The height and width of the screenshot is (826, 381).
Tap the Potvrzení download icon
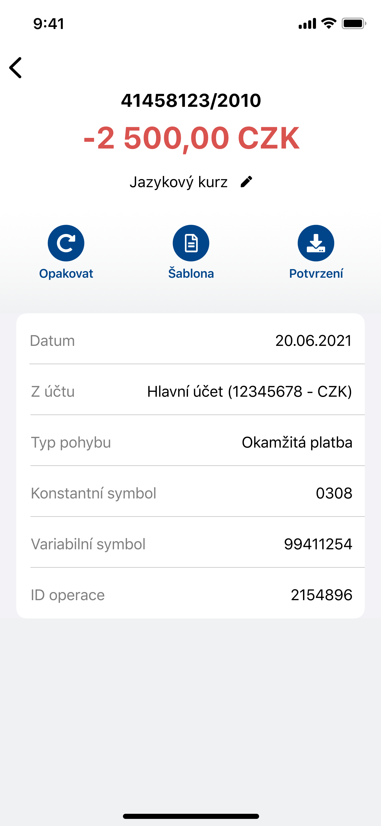pos(316,243)
